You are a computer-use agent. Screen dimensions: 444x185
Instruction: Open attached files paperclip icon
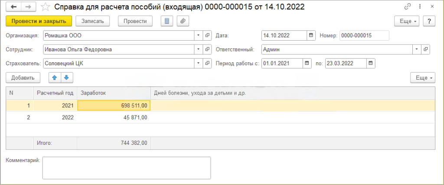(183, 21)
